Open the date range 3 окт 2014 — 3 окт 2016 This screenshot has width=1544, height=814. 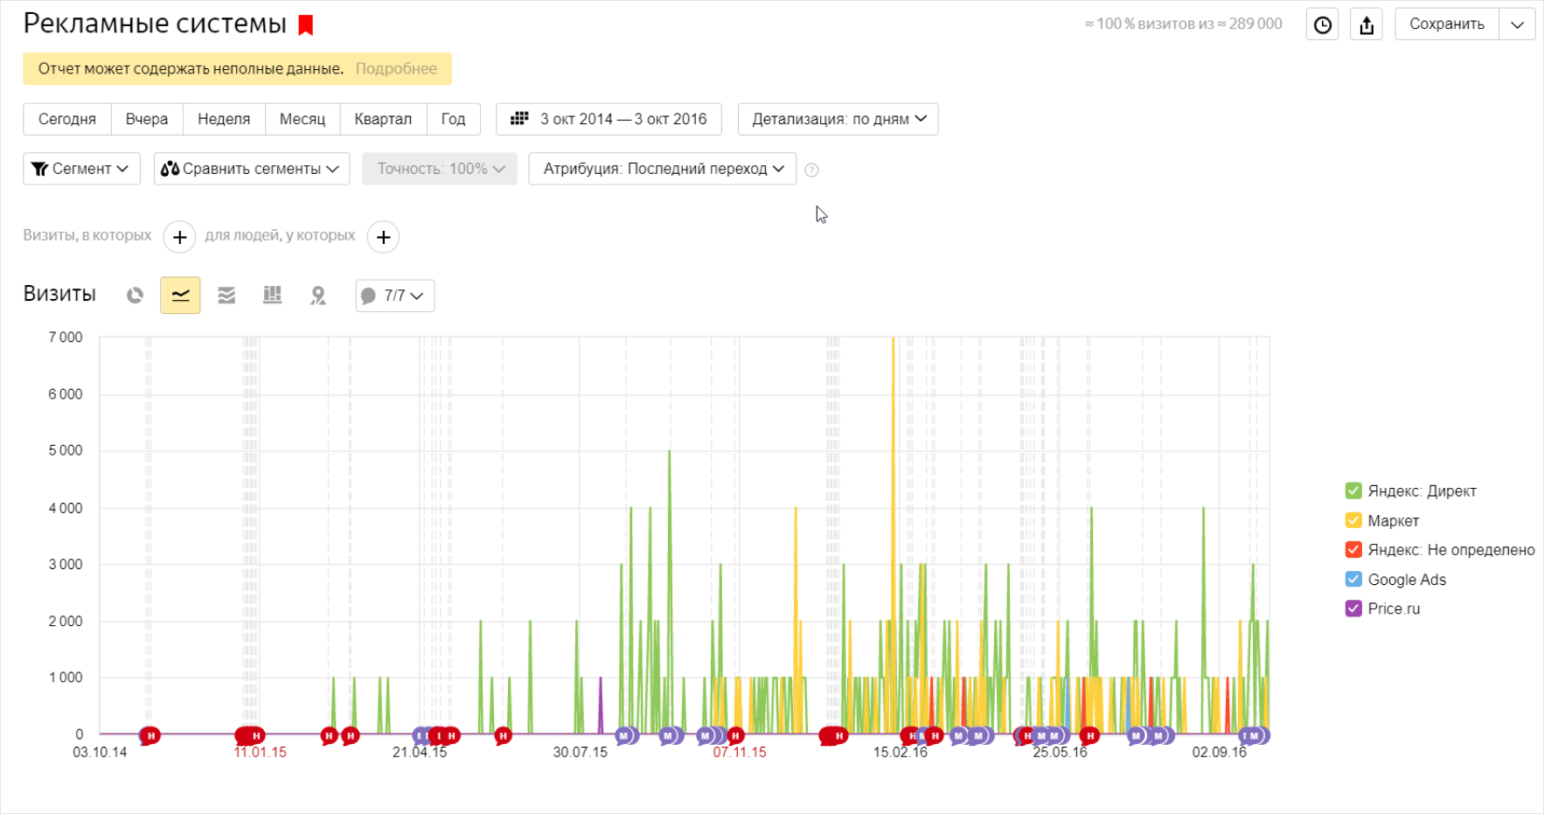(609, 119)
